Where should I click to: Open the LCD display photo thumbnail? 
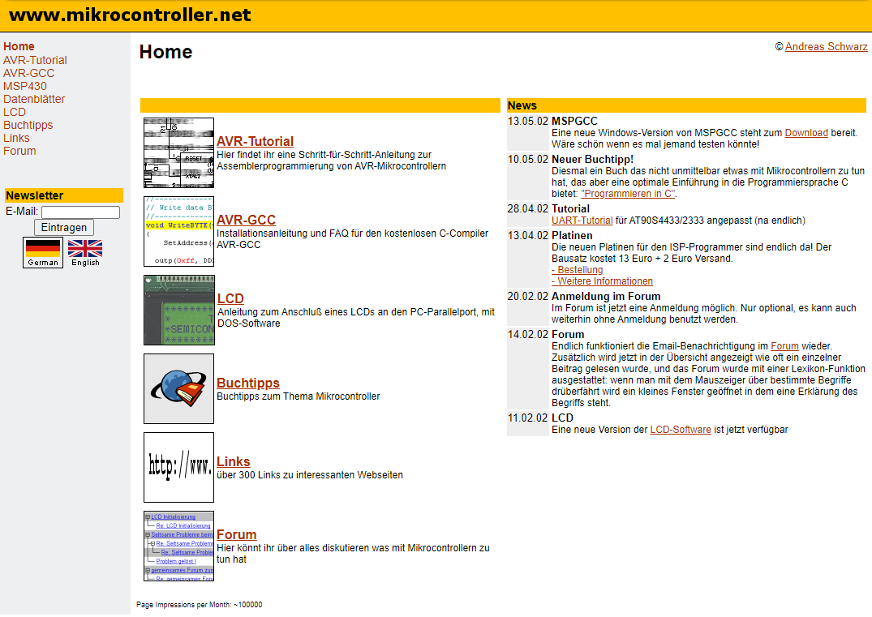(179, 311)
